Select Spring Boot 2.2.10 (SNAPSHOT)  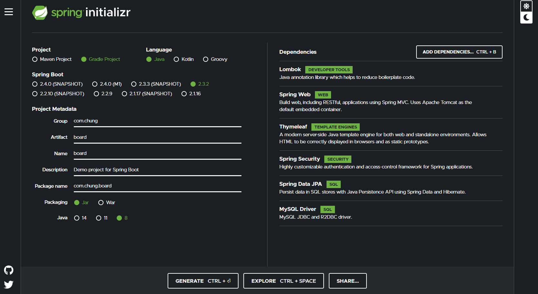(x=58, y=94)
